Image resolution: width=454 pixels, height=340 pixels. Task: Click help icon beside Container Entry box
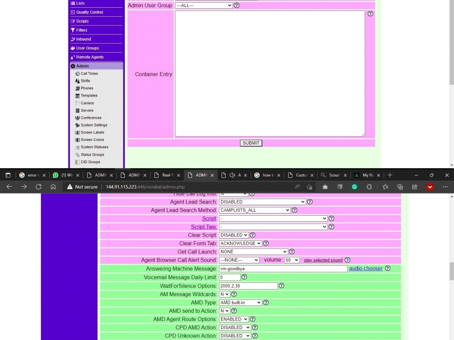click(x=370, y=14)
